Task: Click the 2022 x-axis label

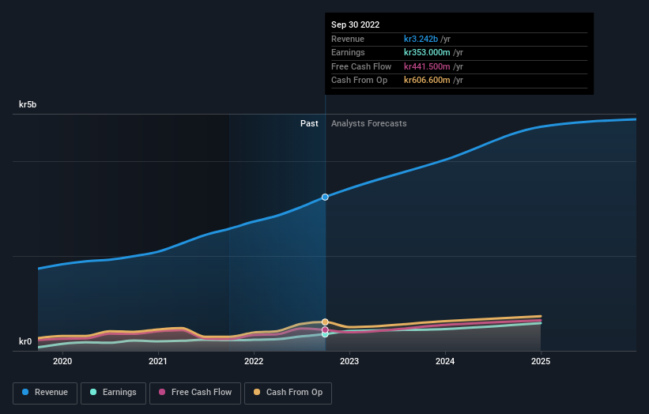Action: click(x=254, y=361)
